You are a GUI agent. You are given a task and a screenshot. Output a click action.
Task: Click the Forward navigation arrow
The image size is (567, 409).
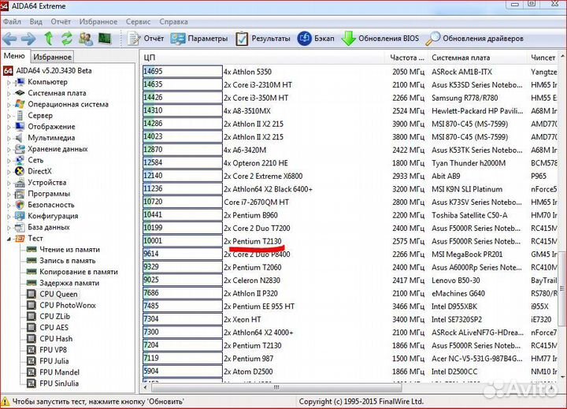pyautogui.click(x=28, y=39)
